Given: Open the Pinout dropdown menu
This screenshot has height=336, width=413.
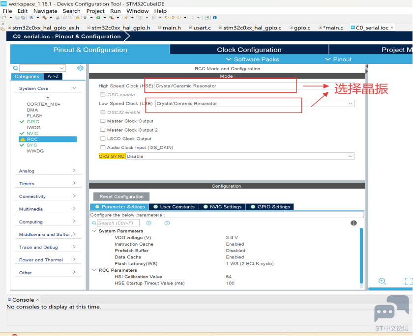Looking at the screenshot, I should click(338, 59).
